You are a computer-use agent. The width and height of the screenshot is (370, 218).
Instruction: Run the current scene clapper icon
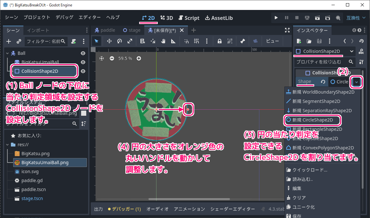point(317,18)
